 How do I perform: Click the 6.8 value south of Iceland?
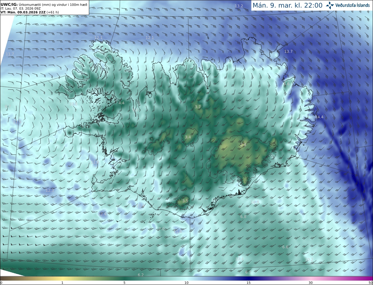coord(243,217)
